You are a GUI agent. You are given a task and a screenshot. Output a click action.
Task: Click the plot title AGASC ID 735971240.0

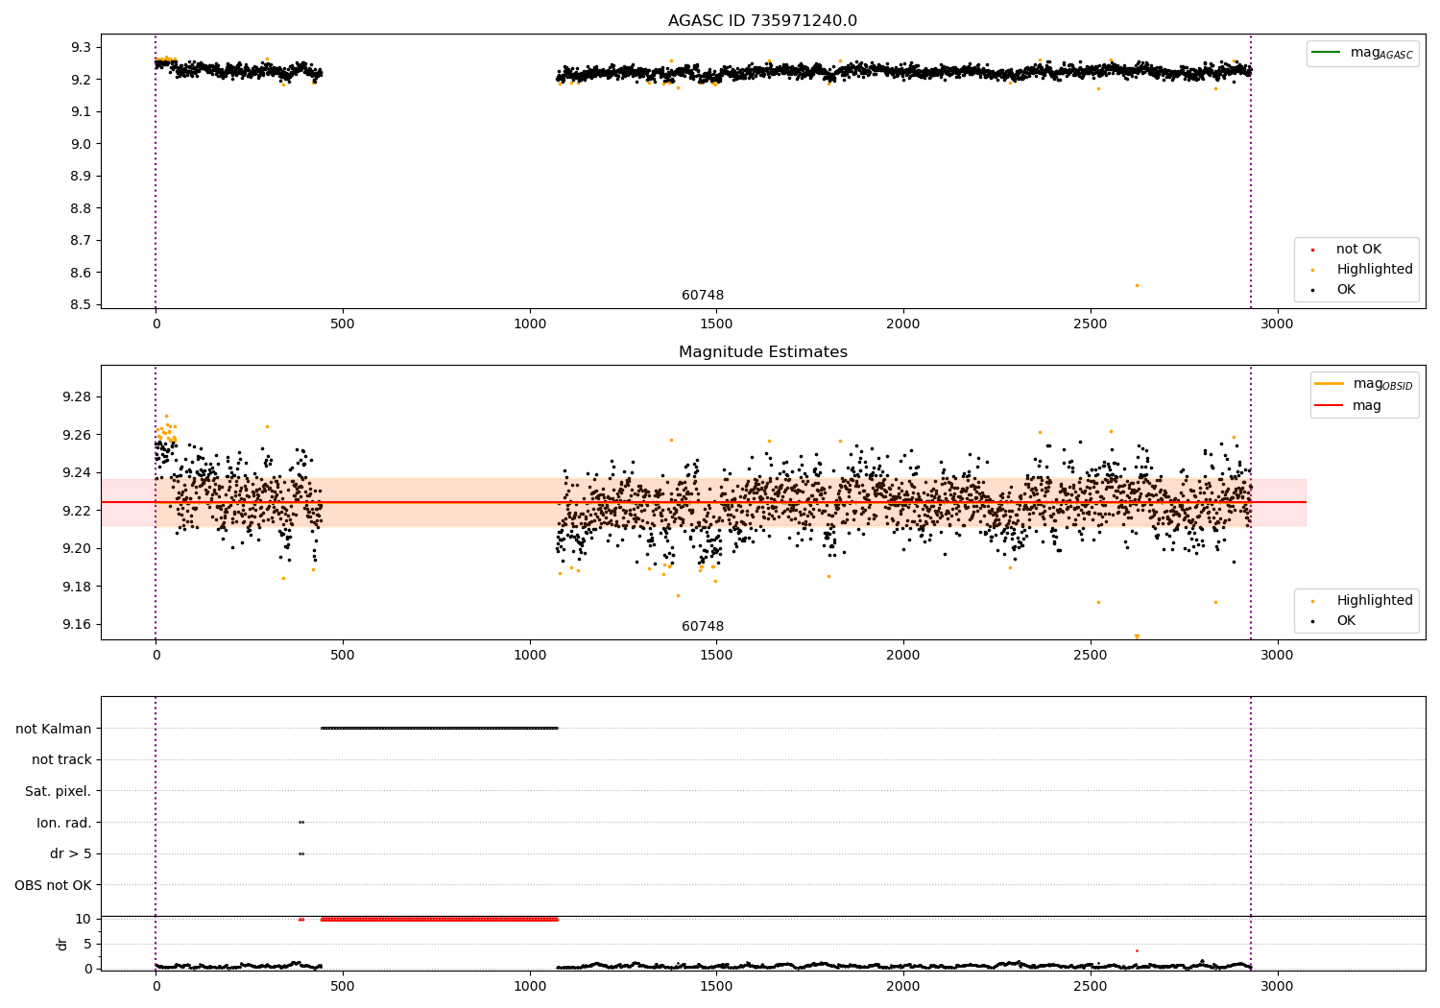pos(762,21)
